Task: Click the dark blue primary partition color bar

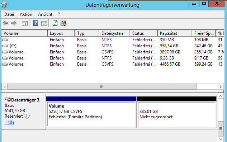Action: (x=91, y=99)
